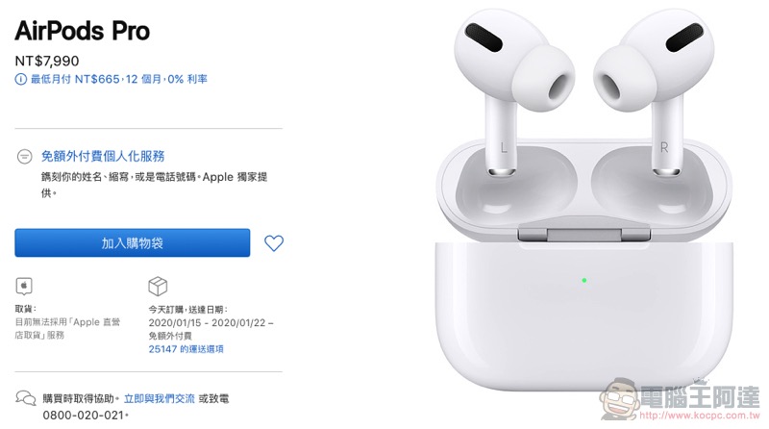Open the 免額外付費個人化服務 engraving link

click(103, 156)
